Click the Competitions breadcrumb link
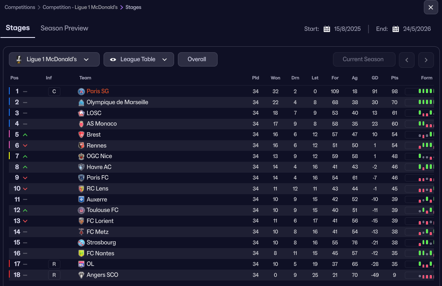The image size is (442, 286). (19, 7)
